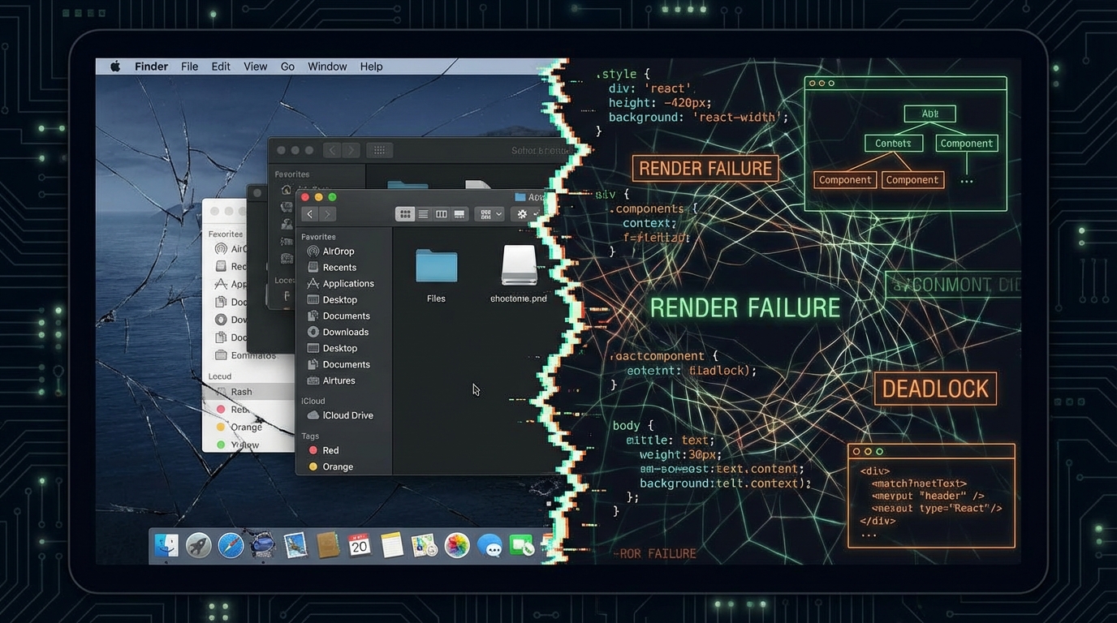Screen dimensions: 1117x623
Task: Select the Files folder in the Finder window
Action: (x=436, y=266)
